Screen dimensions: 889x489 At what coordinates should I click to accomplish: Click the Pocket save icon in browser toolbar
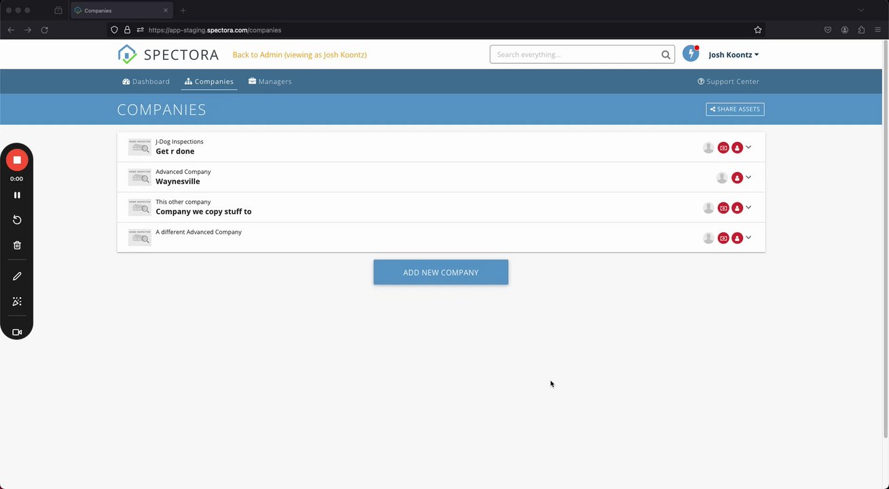[x=828, y=30]
